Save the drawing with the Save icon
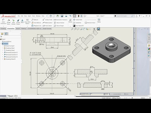Viewport: 151px width, 113px height. (x=62, y=16)
